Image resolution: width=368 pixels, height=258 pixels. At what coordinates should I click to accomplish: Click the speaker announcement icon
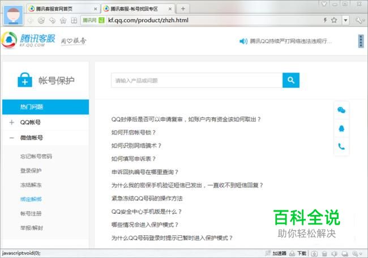(243, 41)
